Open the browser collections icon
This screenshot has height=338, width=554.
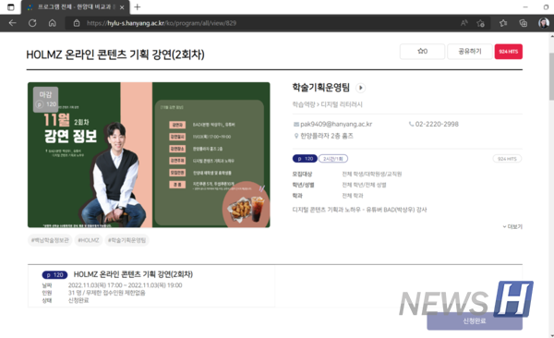tap(524, 23)
